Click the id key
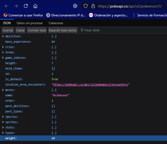The image size is (167, 144). (8, 74)
